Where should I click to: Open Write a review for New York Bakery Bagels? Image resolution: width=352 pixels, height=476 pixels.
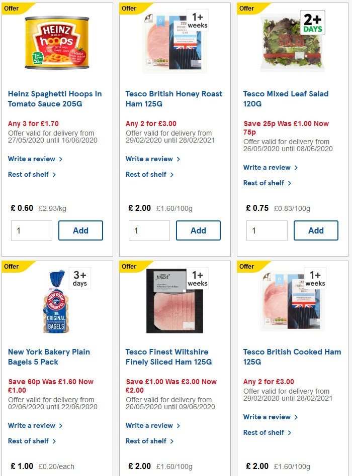click(x=32, y=425)
